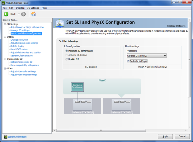Image resolution: width=193 pixels, height=142 pixels.
Task: Select Activate all displays radio button
Action: pyautogui.click(x=67, y=55)
